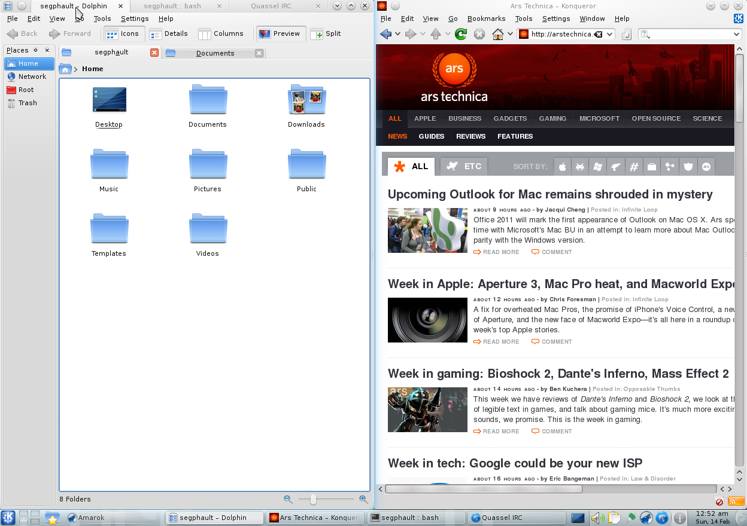Click into the Konqueror search input field
Viewport: 747px width, 526px height.
[691, 34]
